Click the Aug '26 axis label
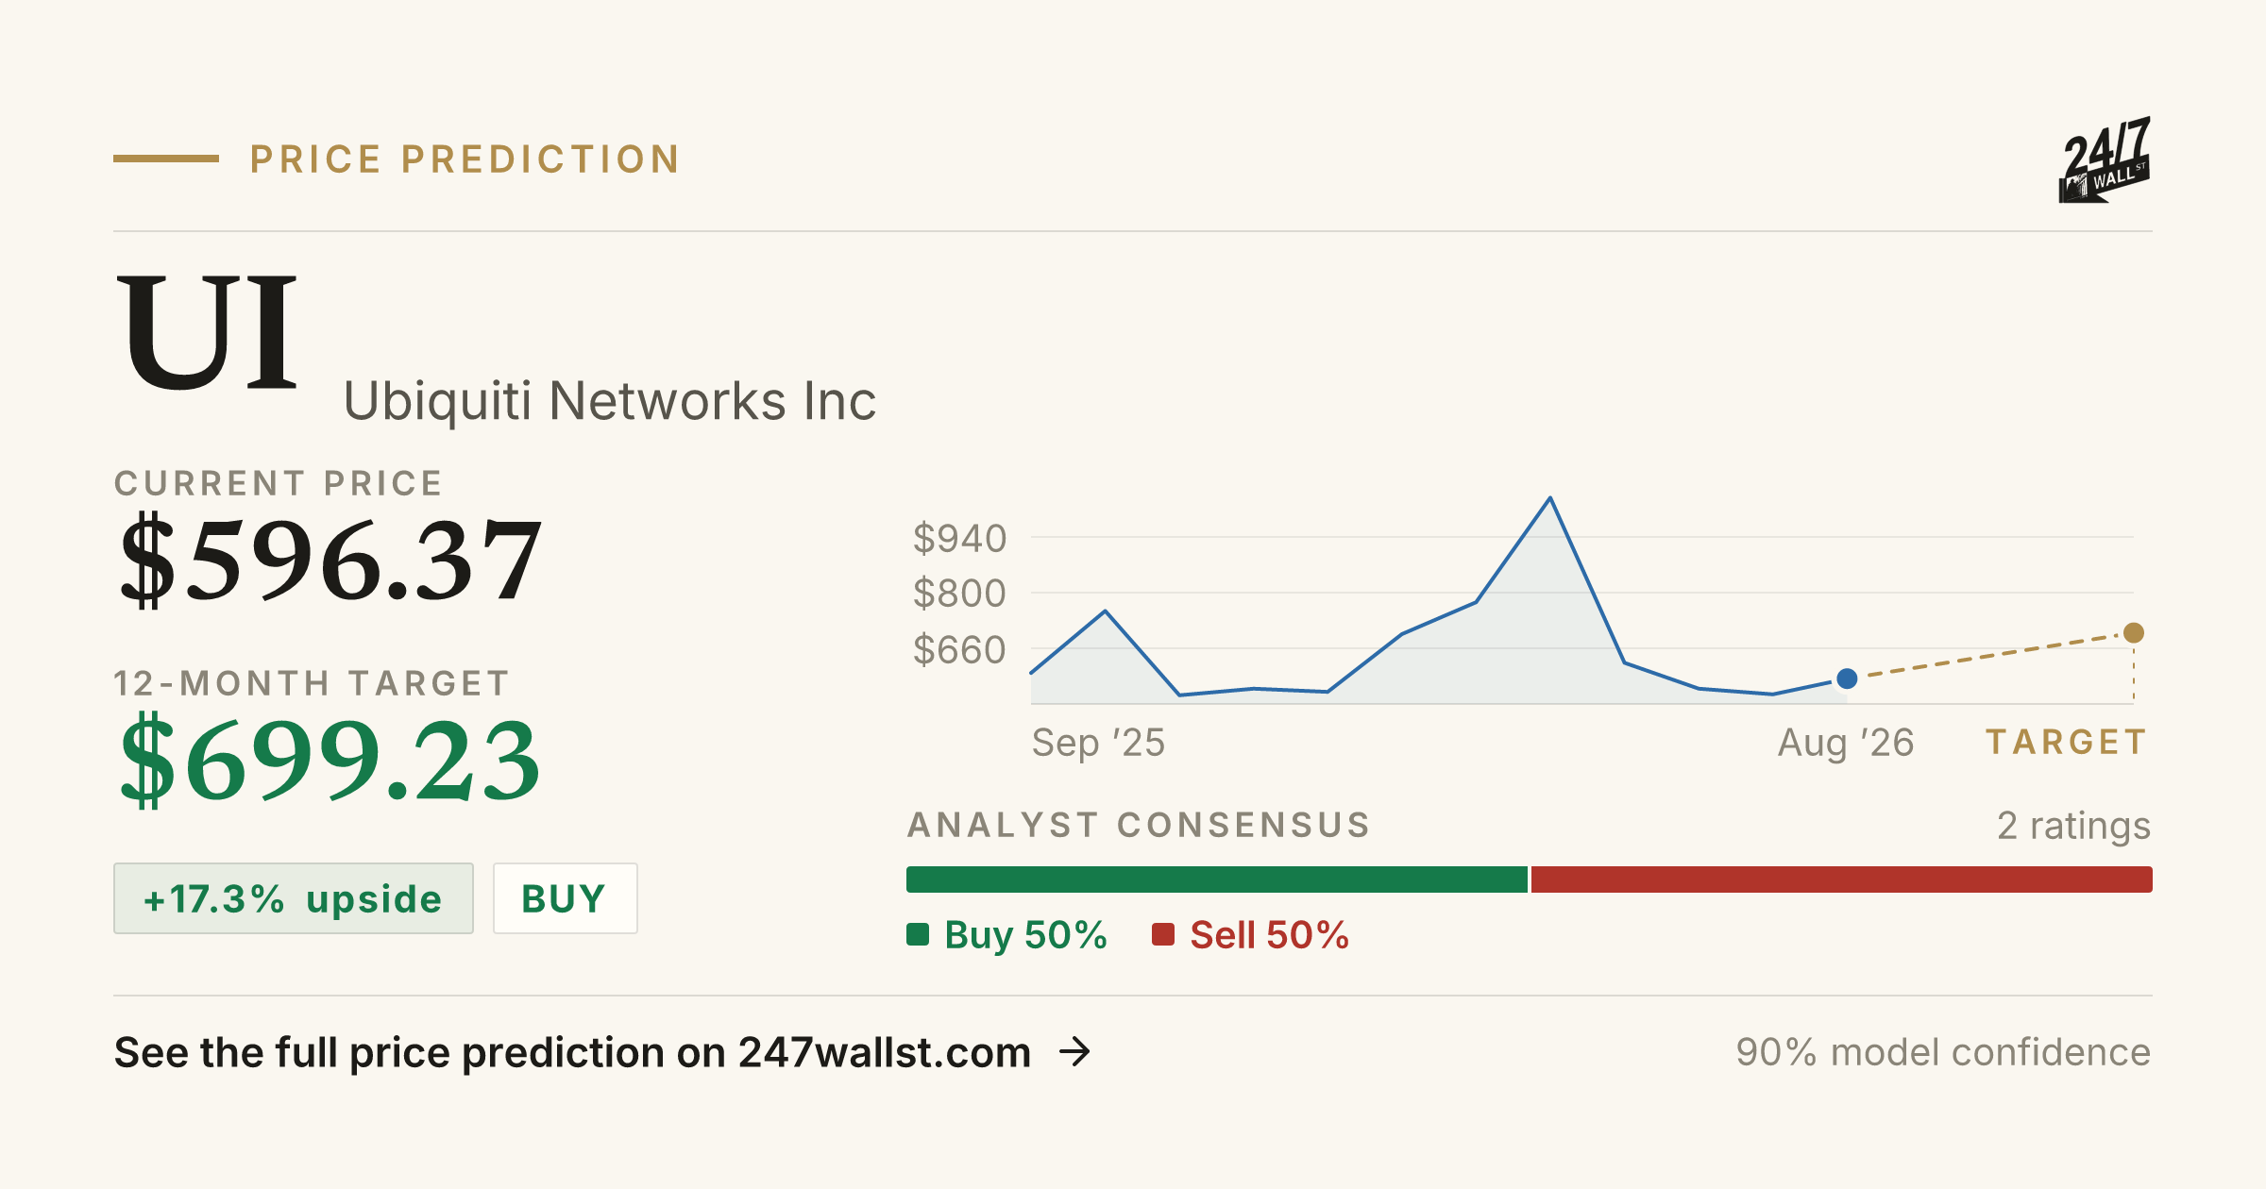The width and height of the screenshot is (2266, 1189). tap(1846, 743)
